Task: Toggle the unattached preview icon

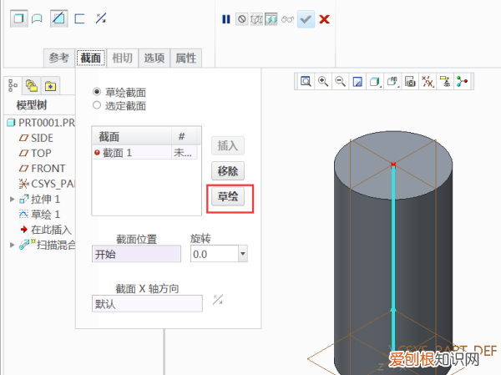Action: pyautogui.click(x=256, y=19)
